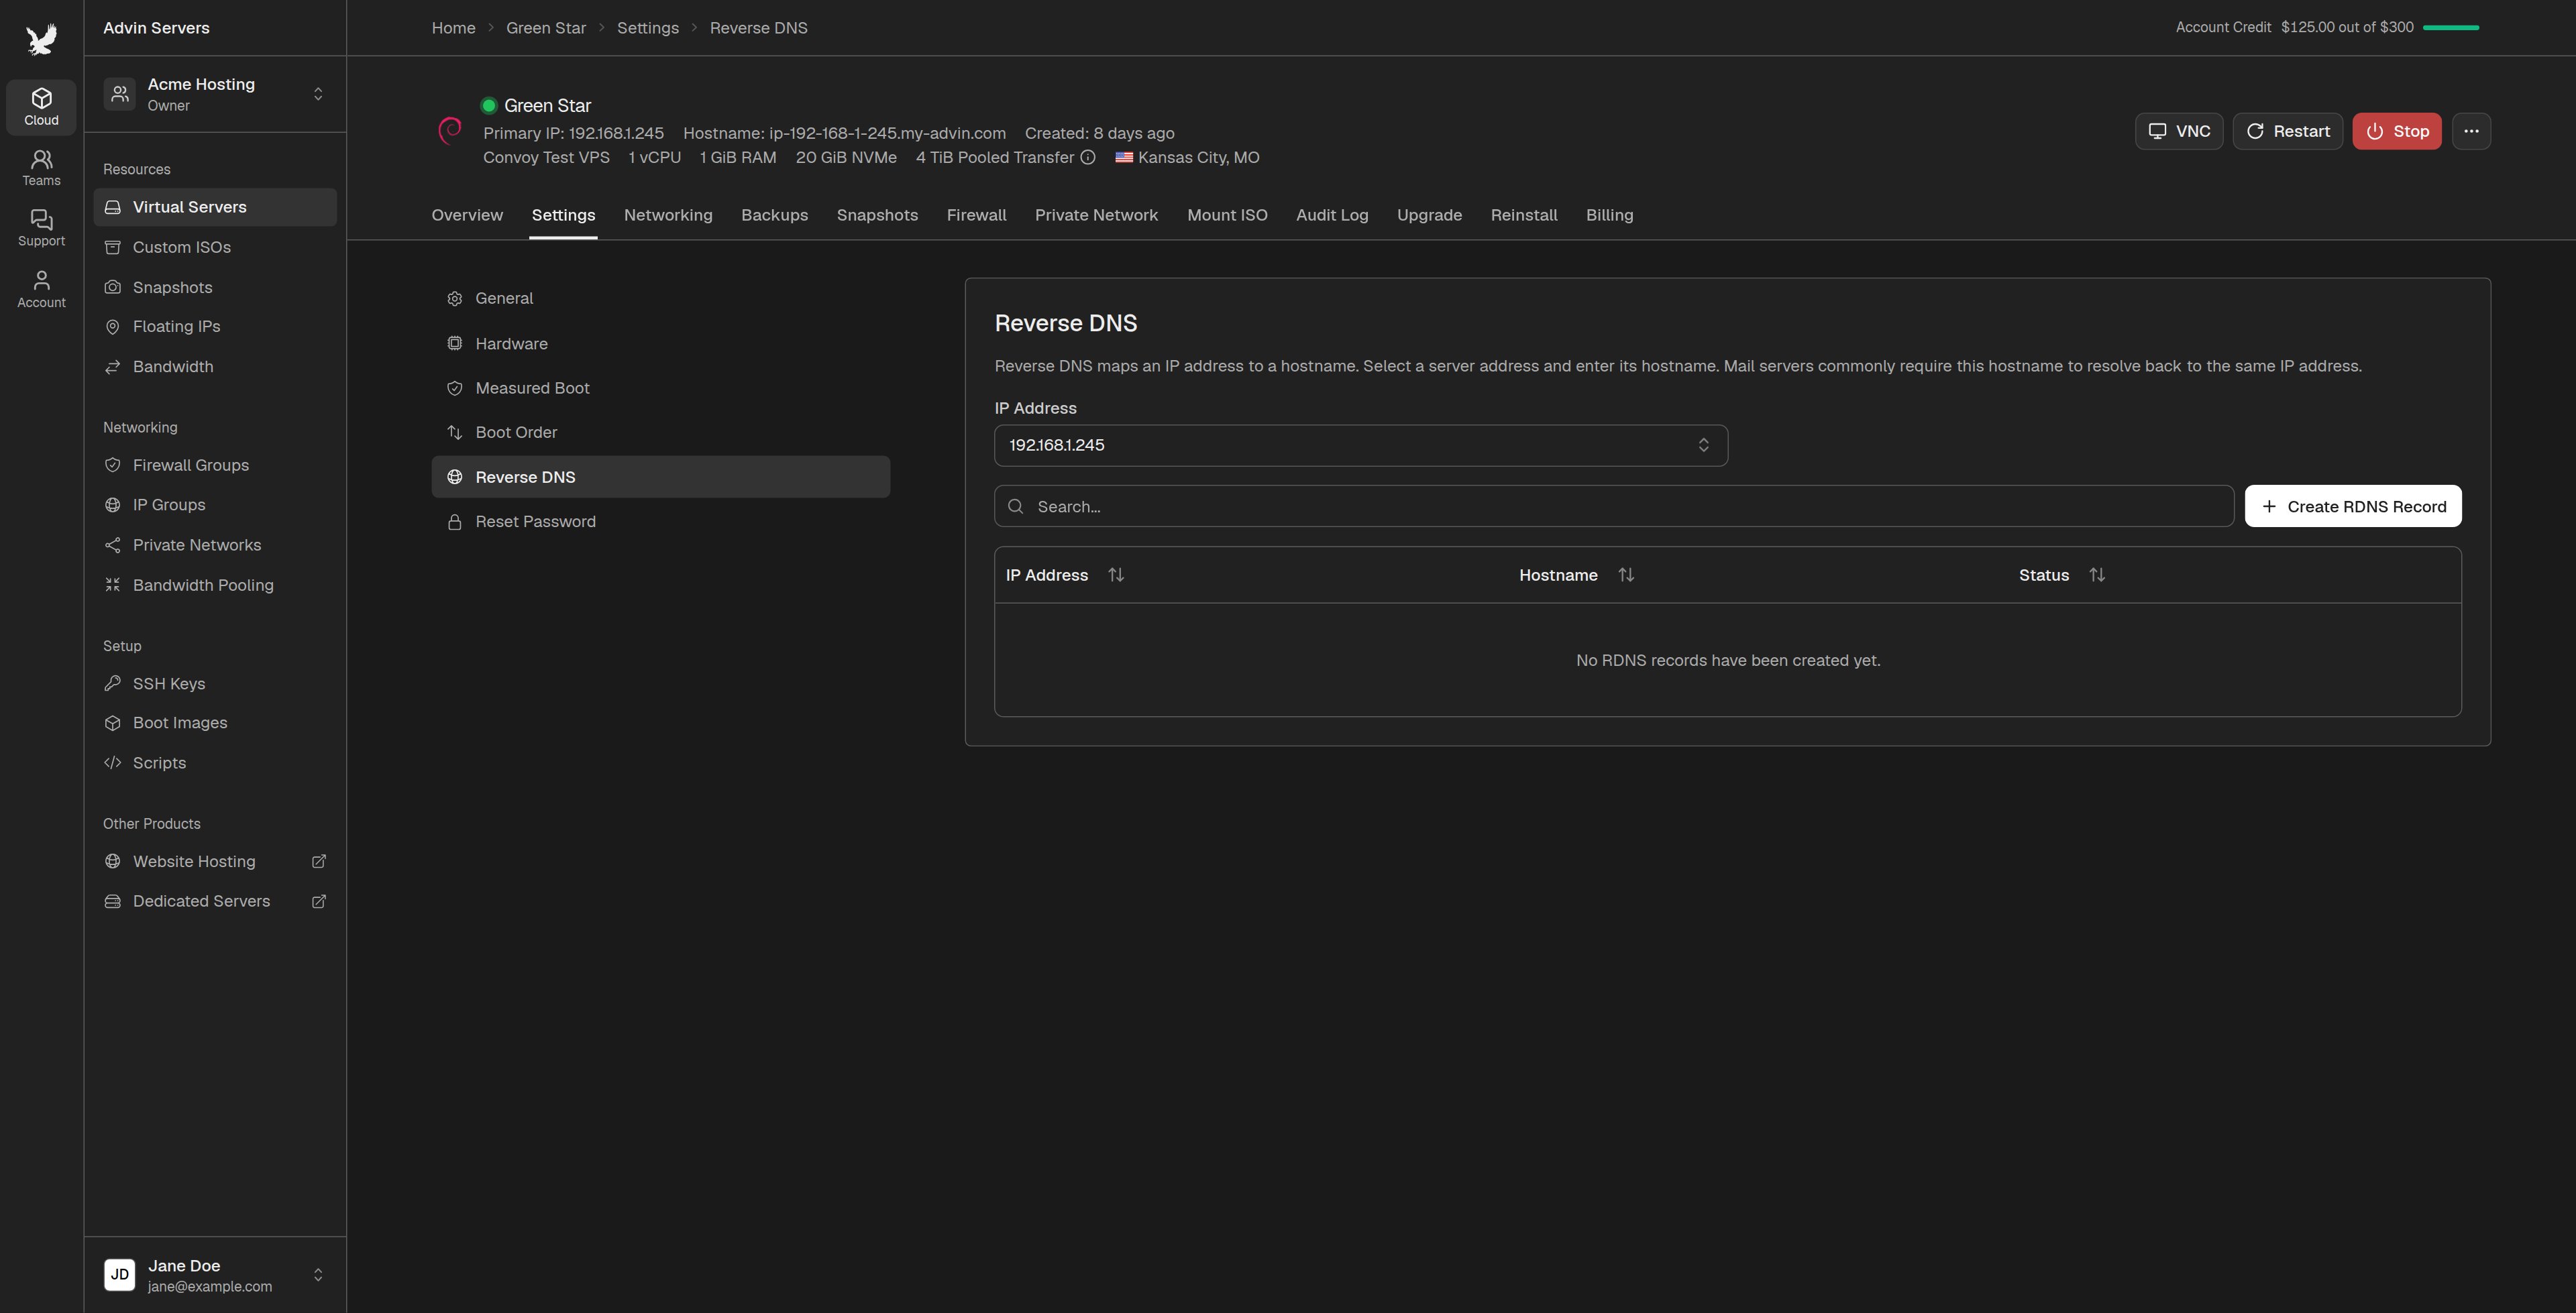Click the Advin eagle logo

coord(41,40)
